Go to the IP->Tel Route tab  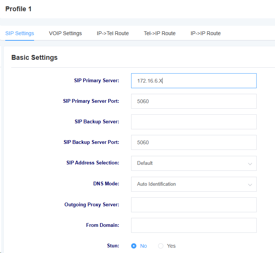pos(113,33)
